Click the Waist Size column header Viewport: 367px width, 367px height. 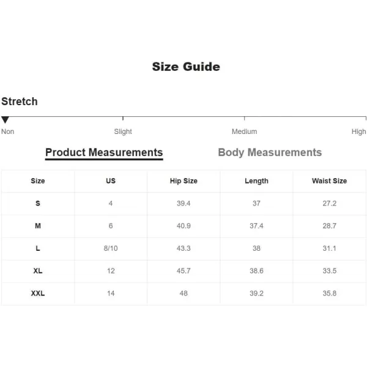tap(329, 181)
